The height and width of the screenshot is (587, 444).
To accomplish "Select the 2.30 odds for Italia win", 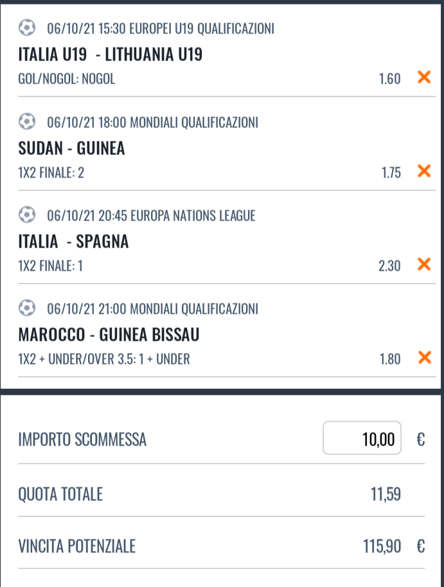I will click(x=389, y=266).
